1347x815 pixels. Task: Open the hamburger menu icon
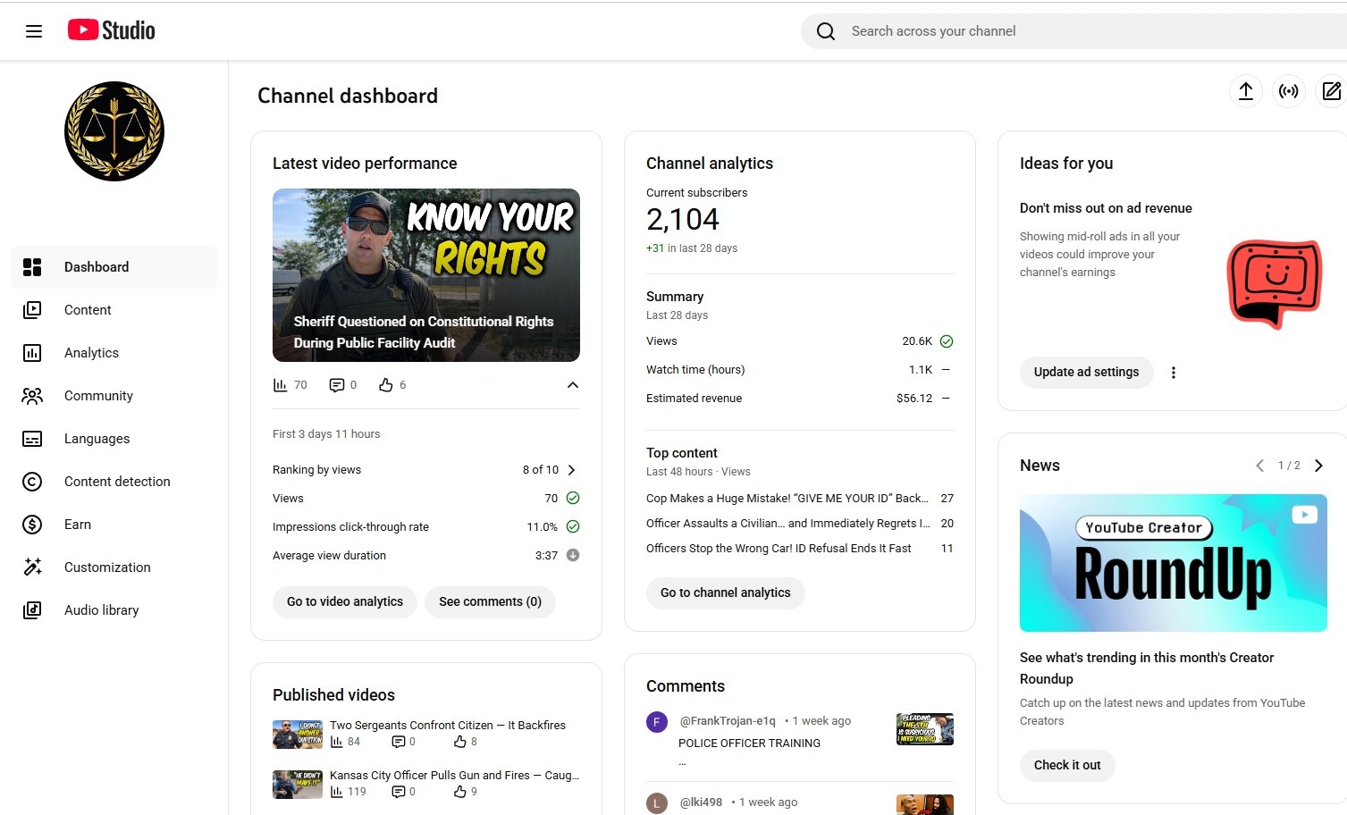[34, 31]
